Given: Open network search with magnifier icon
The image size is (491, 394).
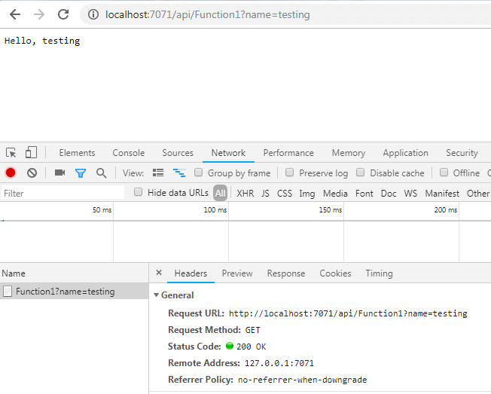Looking at the screenshot, I should point(101,173).
